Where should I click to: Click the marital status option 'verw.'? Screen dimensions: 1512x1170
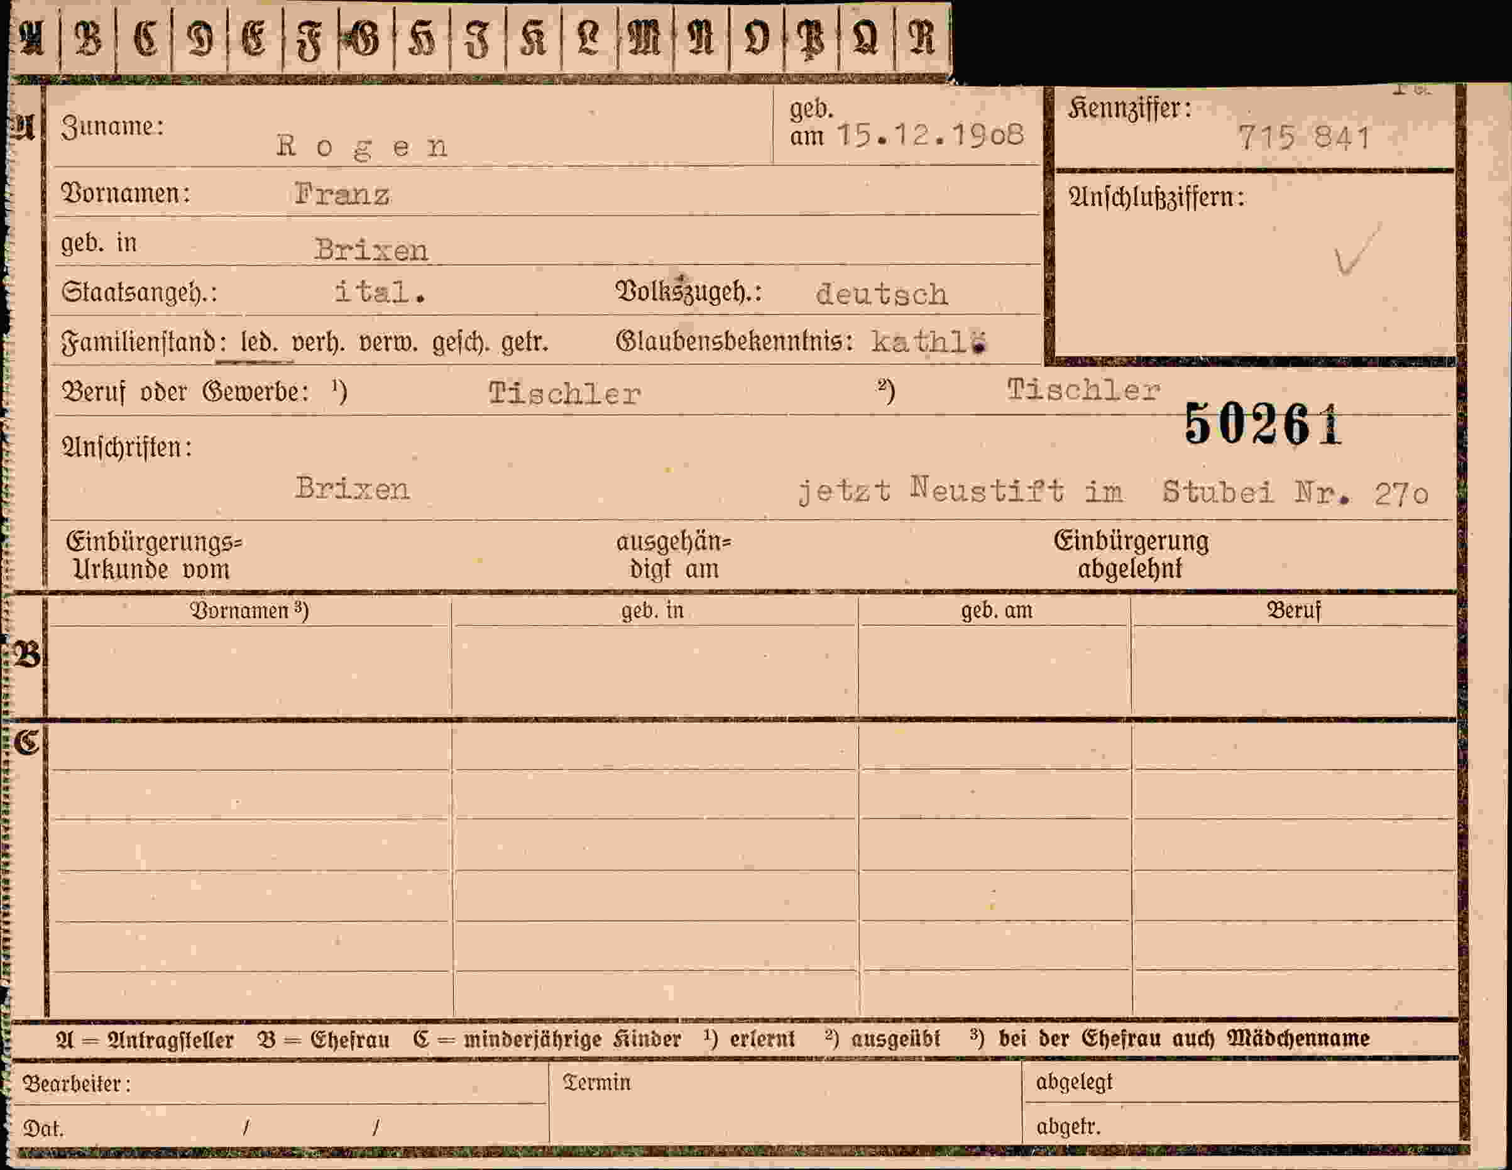point(388,342)
